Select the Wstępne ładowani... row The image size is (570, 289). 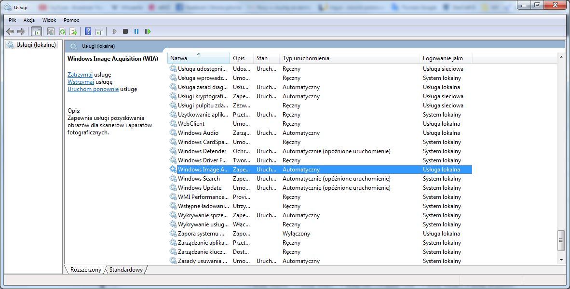[x=320, y=206]
